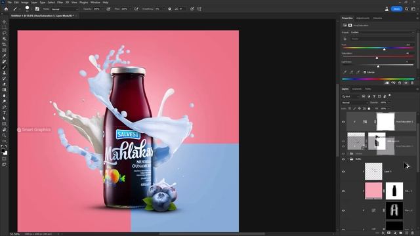Open the File menu
The height and width of the screenshot is (236, 420).
coord(9,3)
